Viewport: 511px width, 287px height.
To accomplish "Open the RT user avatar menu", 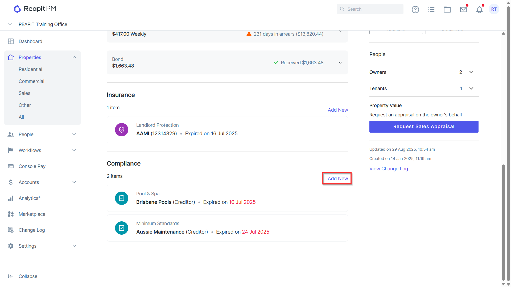I will (x=494, y=9).
